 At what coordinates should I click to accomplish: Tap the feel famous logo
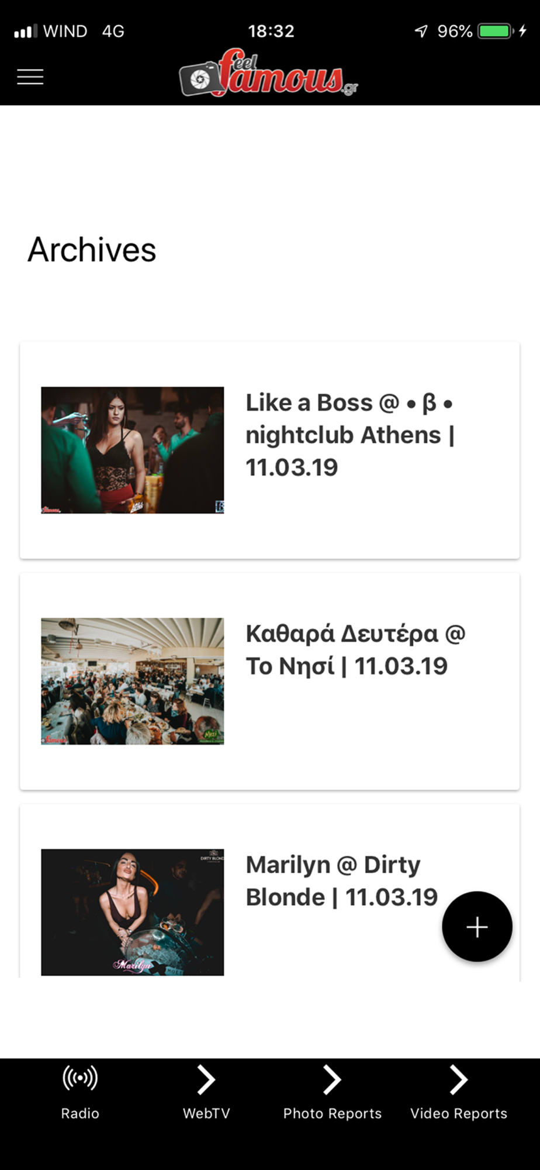[269, 73]
